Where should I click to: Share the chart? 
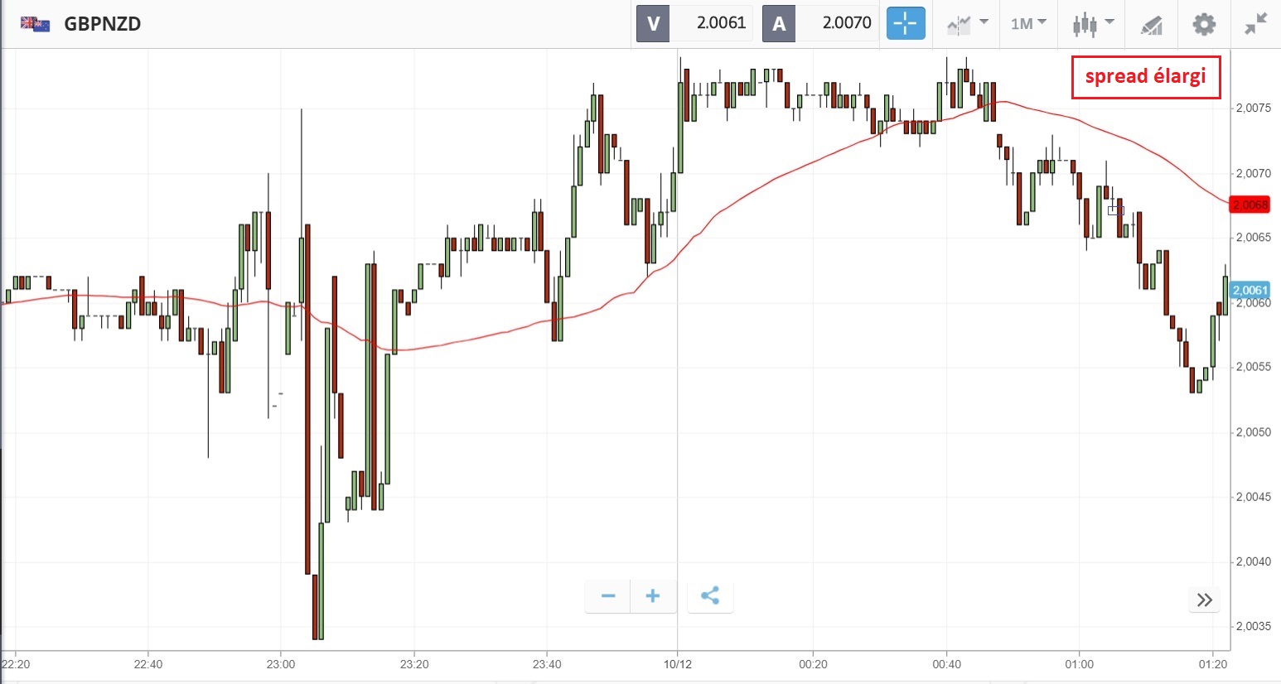pos(710,596)
